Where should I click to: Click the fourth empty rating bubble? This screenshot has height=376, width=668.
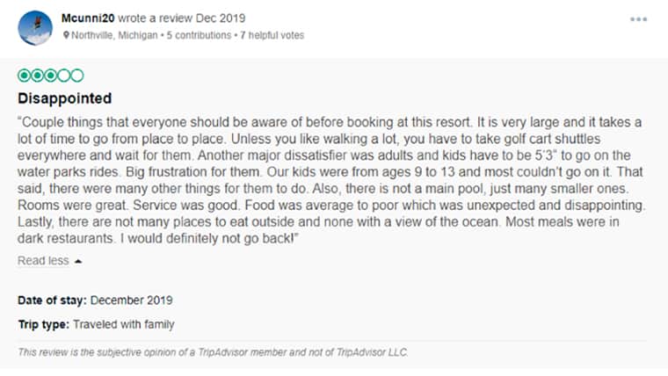(64, 76)
